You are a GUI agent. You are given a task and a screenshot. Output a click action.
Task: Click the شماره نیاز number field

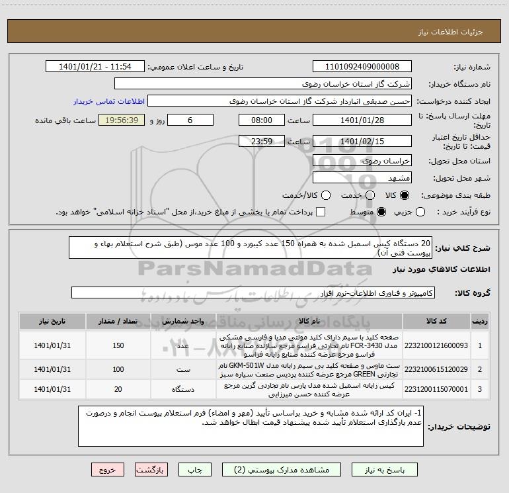tap(362, 67)
